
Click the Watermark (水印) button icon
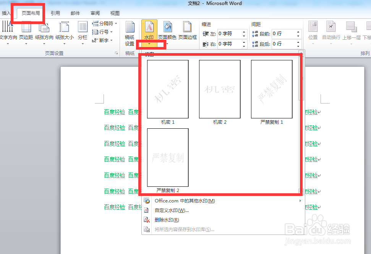(149, 26)
